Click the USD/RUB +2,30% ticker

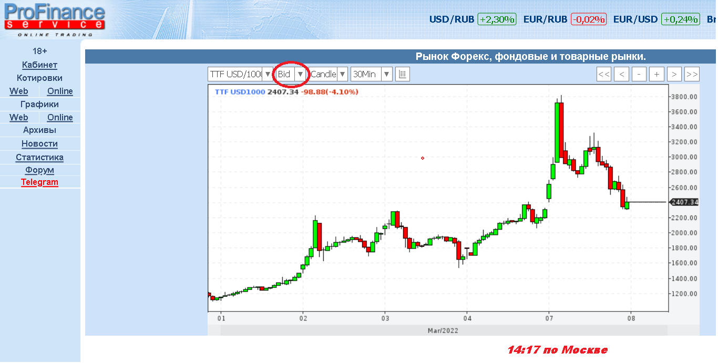pyautogui.click(x=473, y=19)
